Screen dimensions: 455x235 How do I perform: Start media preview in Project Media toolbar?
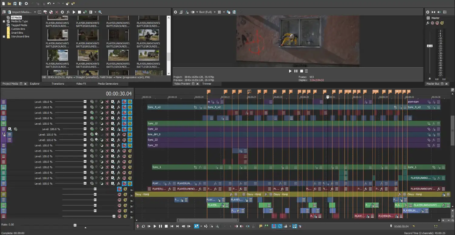[x=74, y=12]
